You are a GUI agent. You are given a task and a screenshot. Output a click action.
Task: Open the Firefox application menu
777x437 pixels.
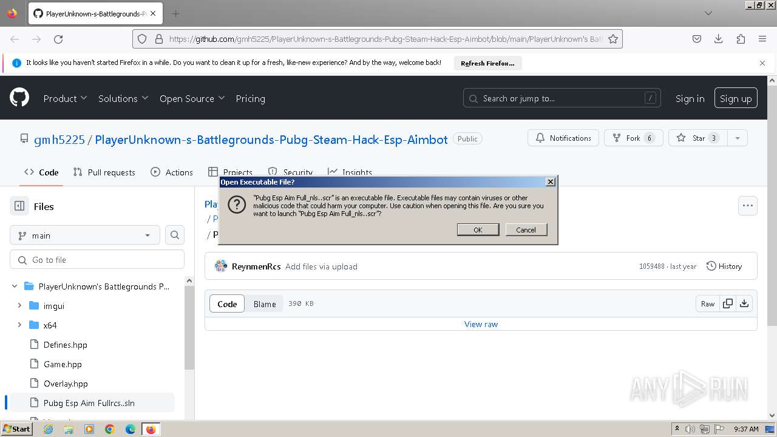point(762,39)
